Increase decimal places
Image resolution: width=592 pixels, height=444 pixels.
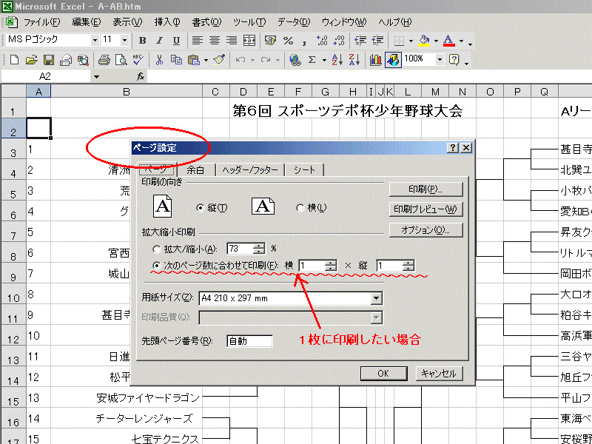[322, 41]
